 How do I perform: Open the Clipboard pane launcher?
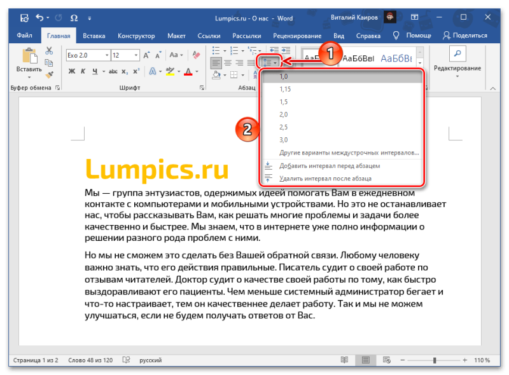click(57, 88)
